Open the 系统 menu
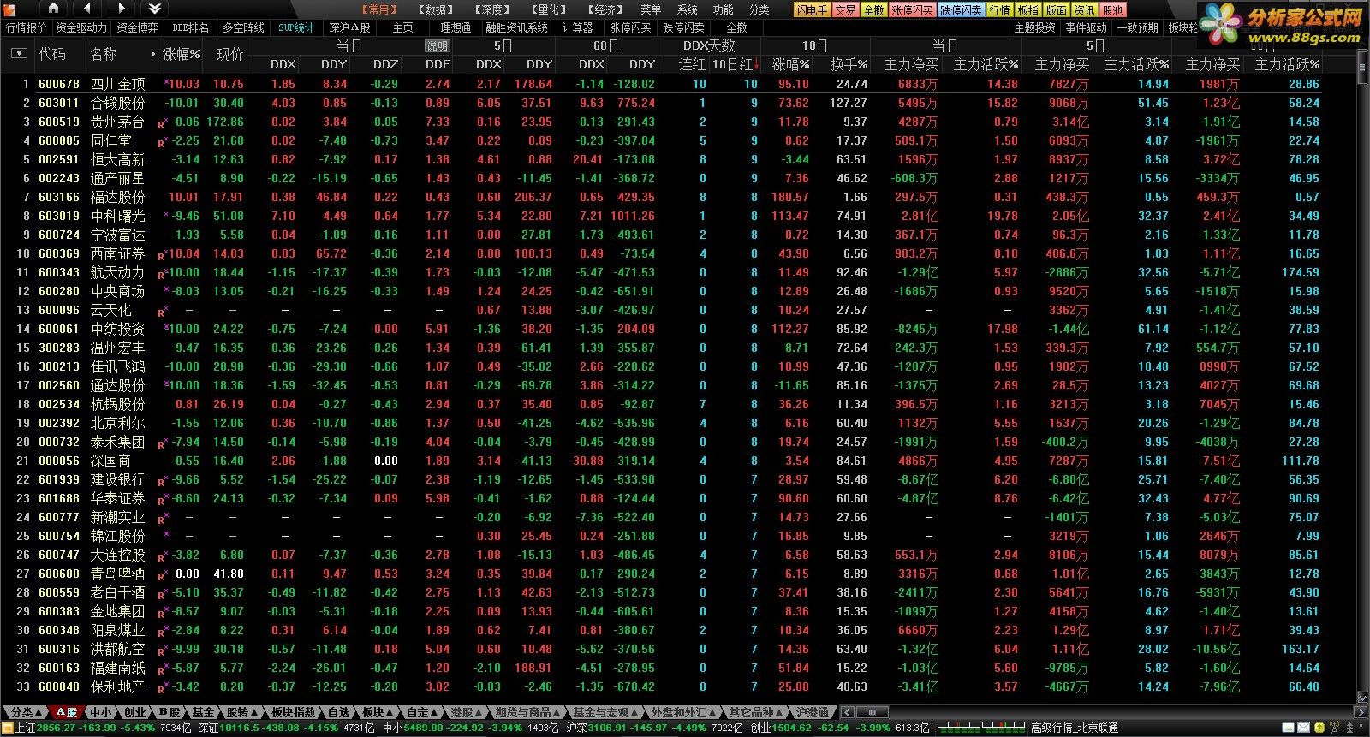Screen dimensions: 1370x737 tap(688, 9)
